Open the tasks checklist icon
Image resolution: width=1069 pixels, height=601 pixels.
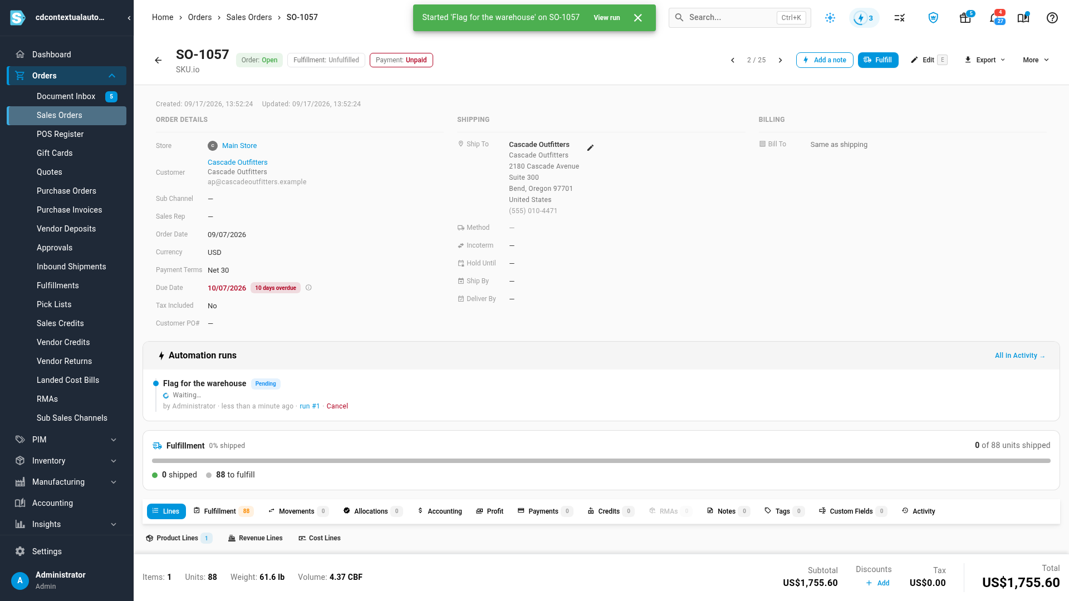(x=899, y=18)
